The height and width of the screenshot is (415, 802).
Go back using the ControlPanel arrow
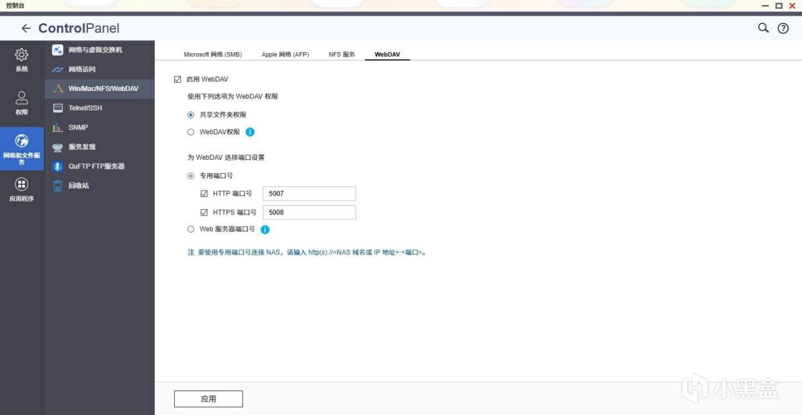pyautogui.click(x=26, y=28)
